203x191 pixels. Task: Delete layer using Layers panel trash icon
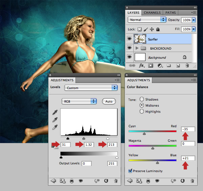click(187, 65)
